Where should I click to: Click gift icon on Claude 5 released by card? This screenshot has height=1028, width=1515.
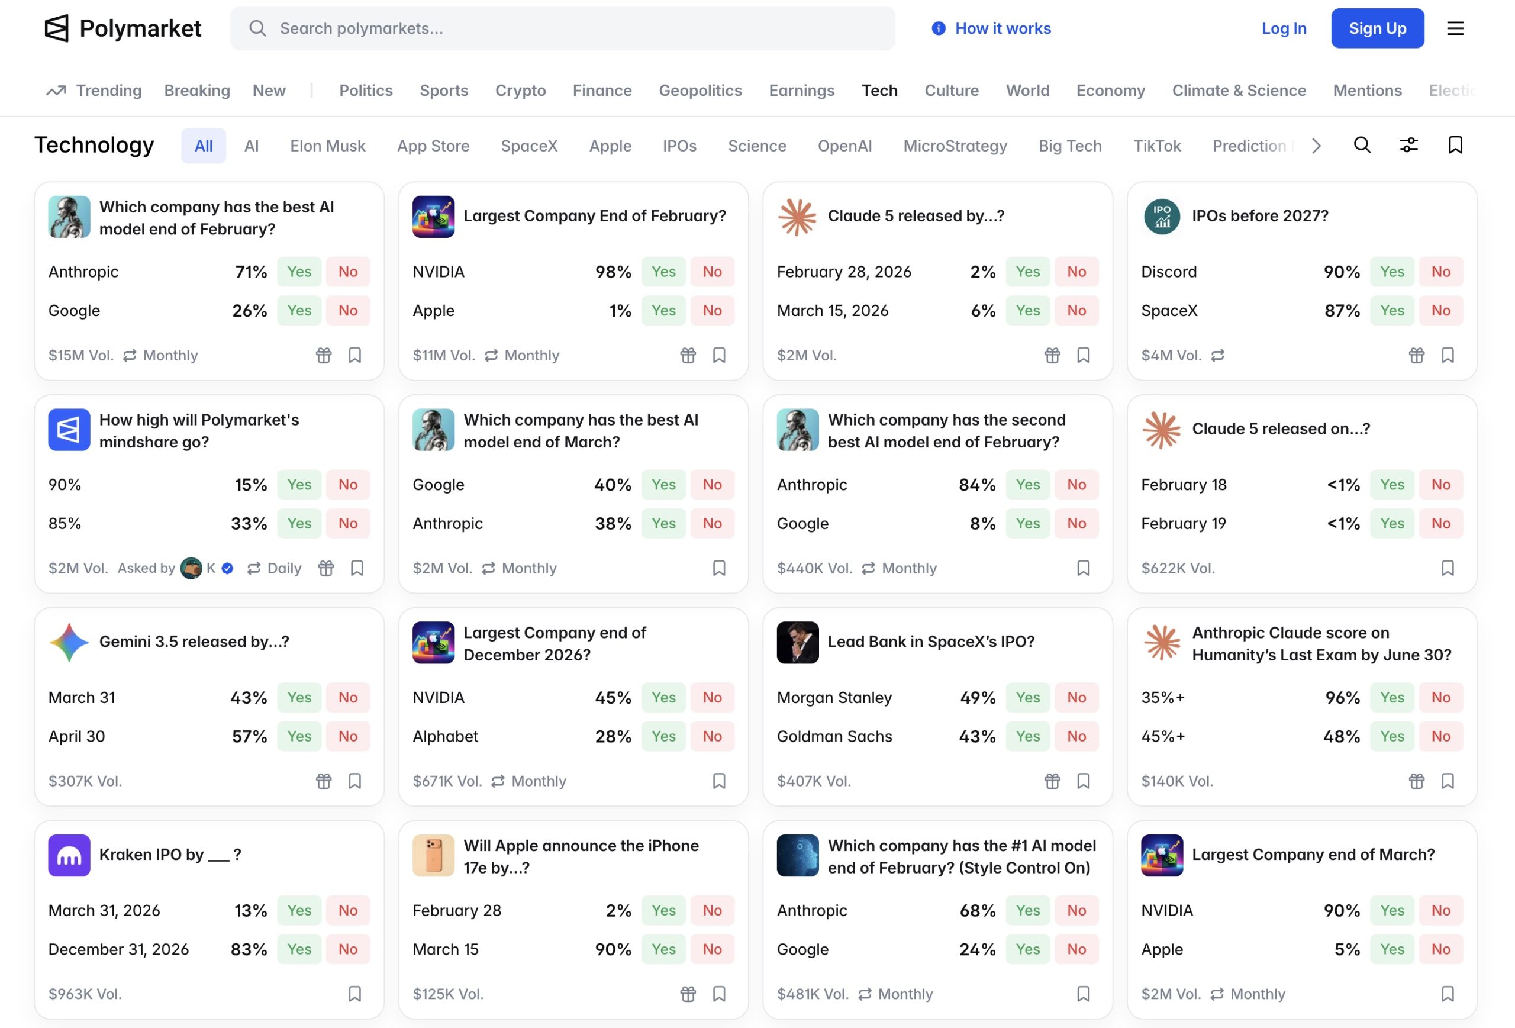pos(1052,355)
